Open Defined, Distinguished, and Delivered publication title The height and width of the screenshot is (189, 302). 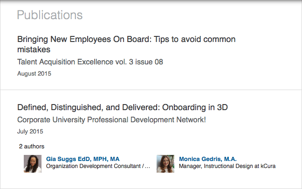coord(123,107)
